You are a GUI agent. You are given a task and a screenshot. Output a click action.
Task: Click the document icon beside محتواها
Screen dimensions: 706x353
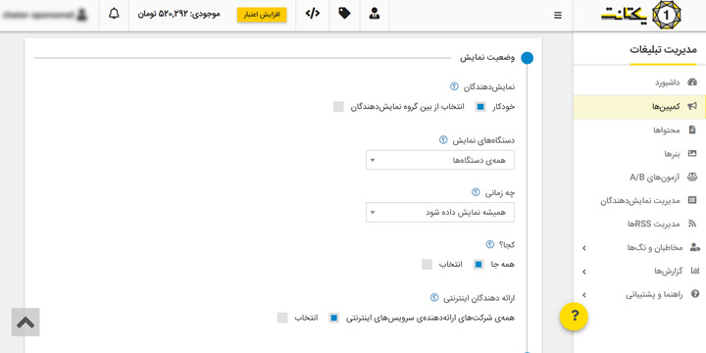pyautogui.click(x=692, y=129)
